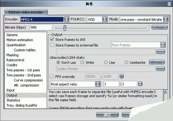The height and width of the screenshot is (121, 173).
Task: Enable the FPS override checkbox
Action: coord(52,76)
